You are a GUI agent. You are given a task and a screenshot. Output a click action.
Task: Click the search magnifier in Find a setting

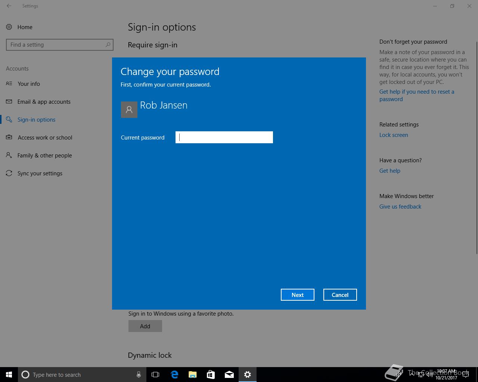tap(108, 44)
